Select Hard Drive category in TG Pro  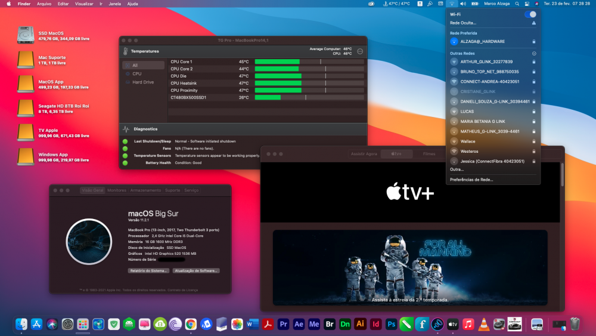pyautogui.click(x=143, y=82)
